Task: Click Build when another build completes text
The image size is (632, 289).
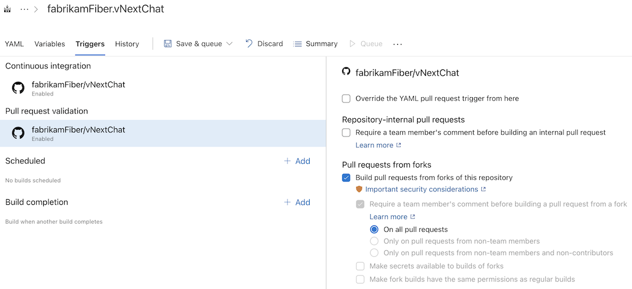Action: point(54,222)
